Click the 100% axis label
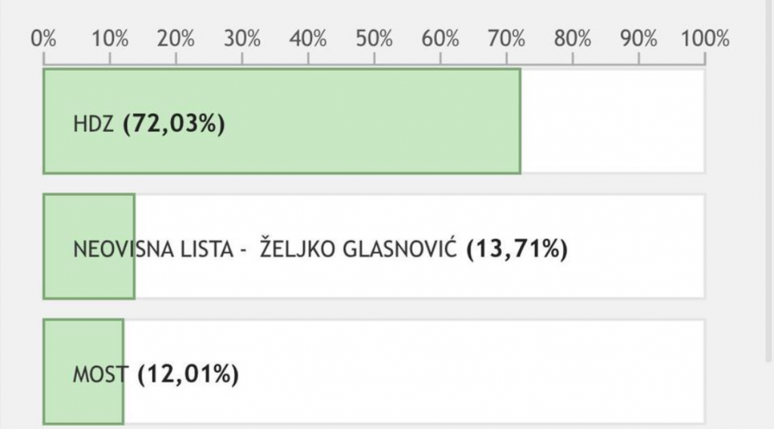The image size is (774, 429). tap(705, 39)
